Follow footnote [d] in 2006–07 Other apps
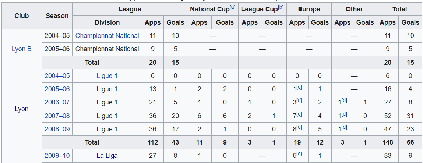This screenshot has width=423, height=163. pyautogui.click(x=344, y=100)
